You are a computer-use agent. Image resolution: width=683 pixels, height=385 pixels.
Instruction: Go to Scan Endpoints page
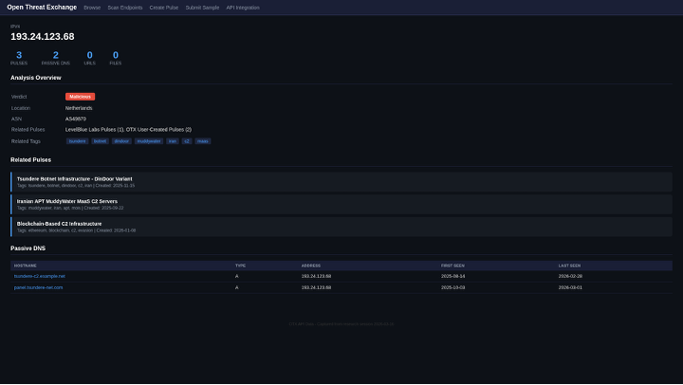click(125, 7)
